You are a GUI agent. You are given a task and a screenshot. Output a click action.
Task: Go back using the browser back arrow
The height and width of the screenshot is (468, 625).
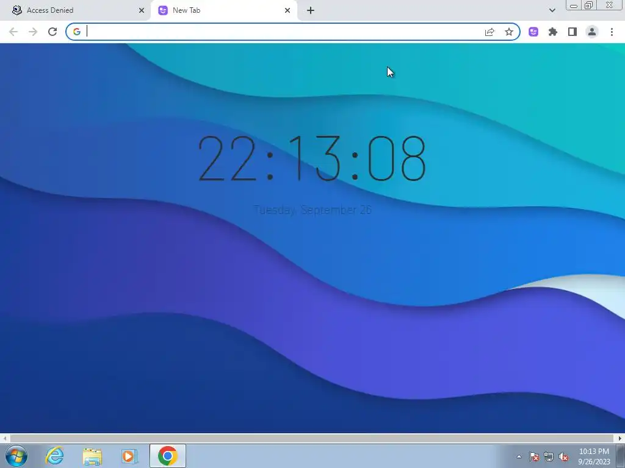[13, 32]
